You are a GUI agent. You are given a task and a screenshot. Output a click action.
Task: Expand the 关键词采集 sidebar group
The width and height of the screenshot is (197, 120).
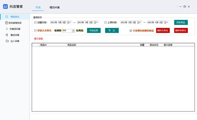point(15,29)
